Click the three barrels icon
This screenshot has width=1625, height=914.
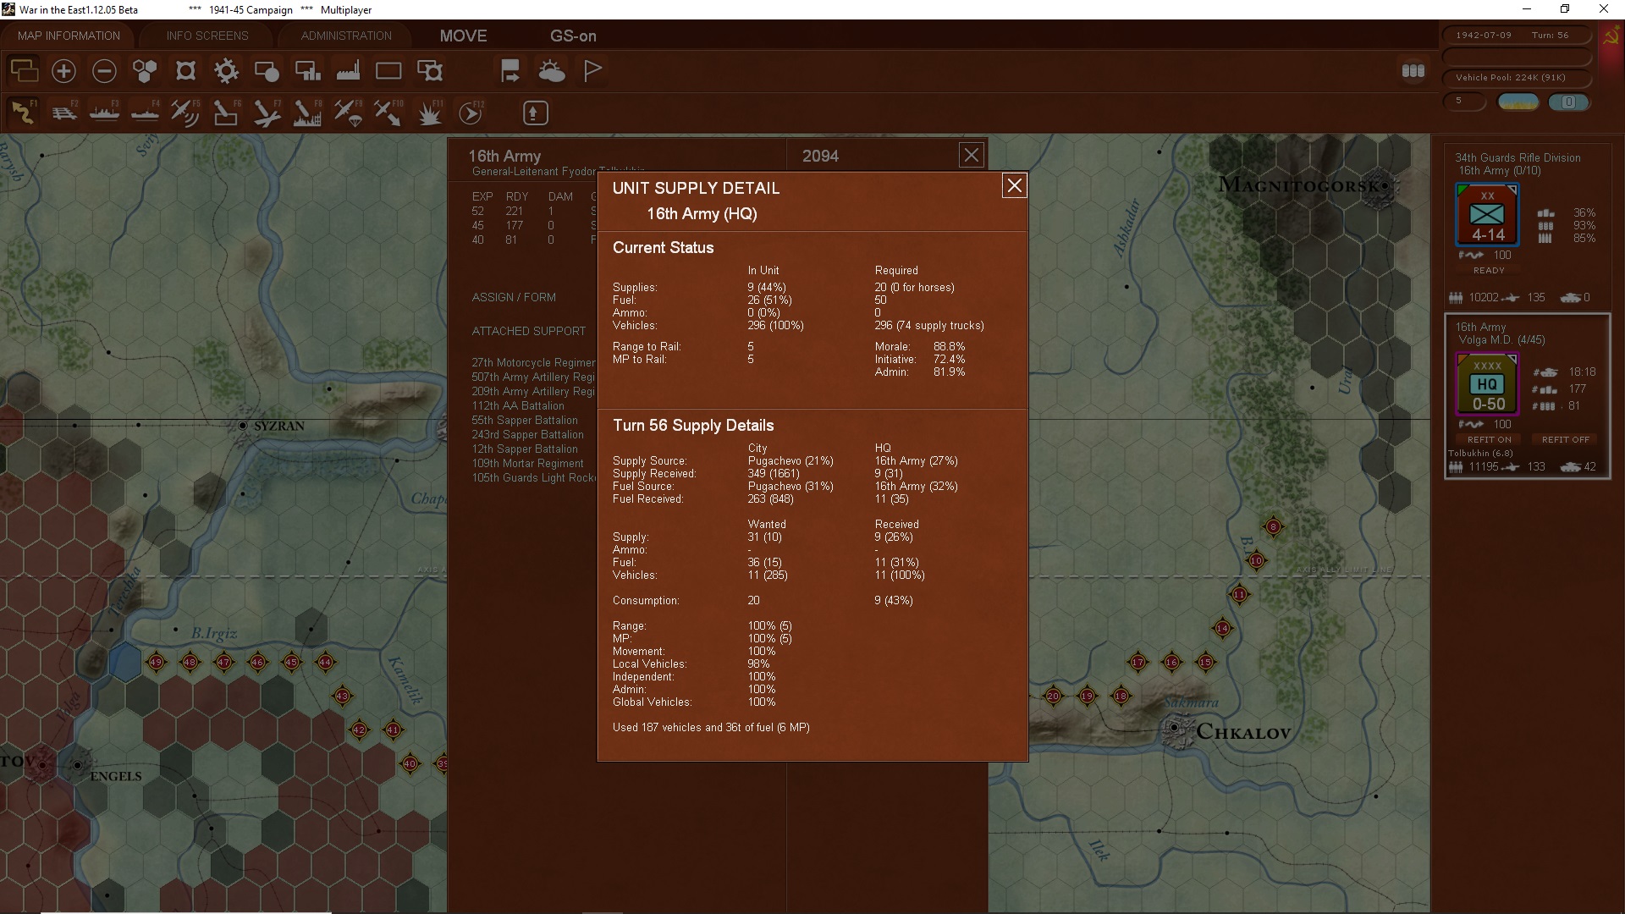1413,71
